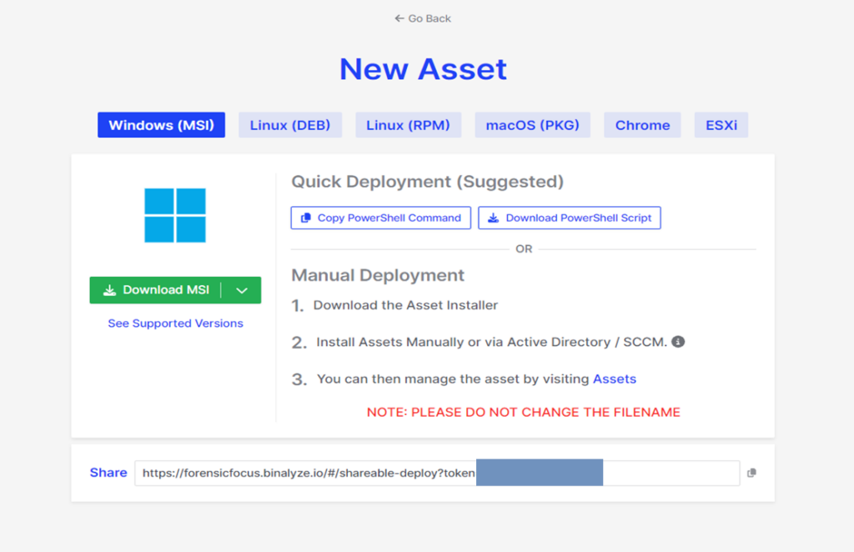Screen dimensions: 854x552
Task: Click Download PowerShell Script button
Action: [x=569, y=218]
